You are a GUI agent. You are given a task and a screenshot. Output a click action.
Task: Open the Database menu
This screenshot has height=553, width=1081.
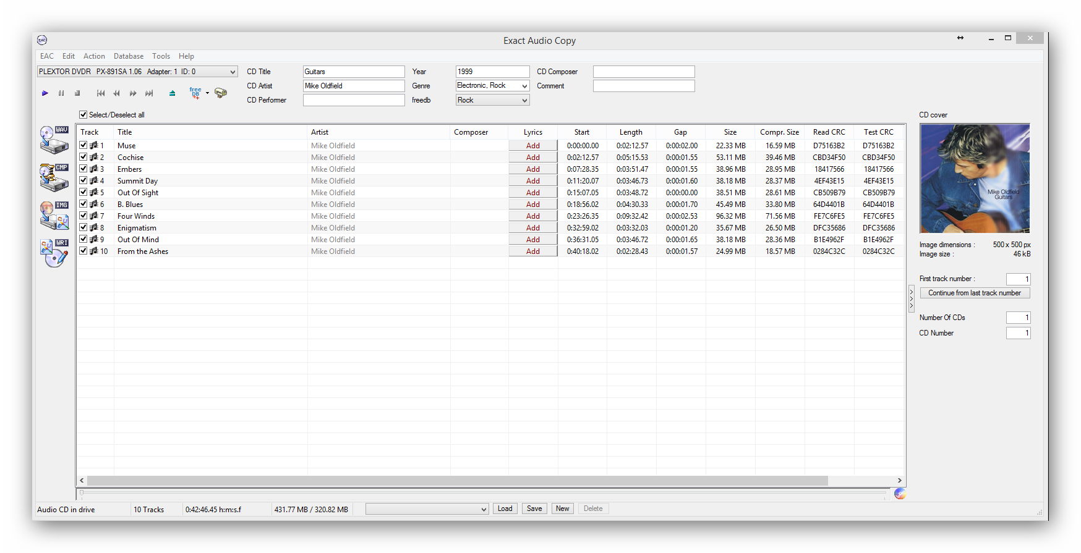[x=128, y=56]
